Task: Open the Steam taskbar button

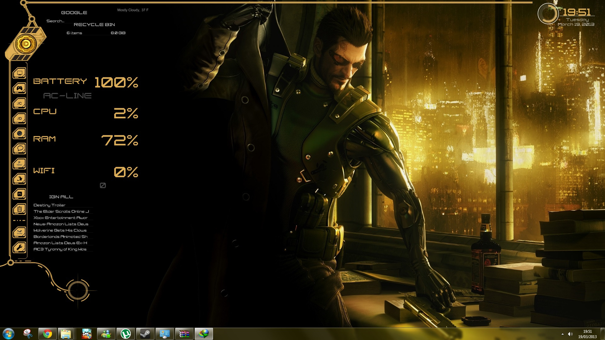Action: (x=145, y=334)
